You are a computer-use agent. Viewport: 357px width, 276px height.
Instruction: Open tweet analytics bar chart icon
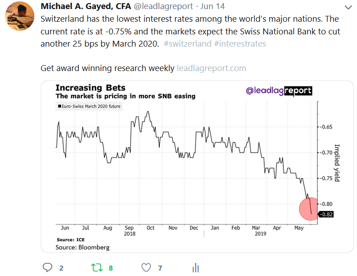(195, 268)
